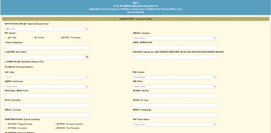Open the Date of Birth calendar icon
This screenshot has width=271, height=133.
(87, 57)
